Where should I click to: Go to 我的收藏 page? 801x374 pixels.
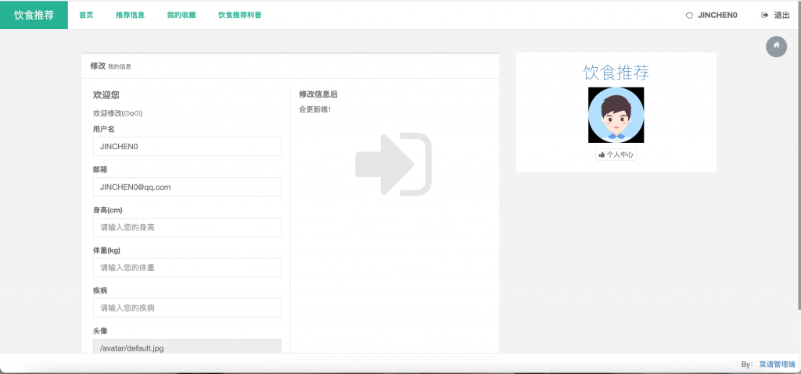(181, 16)
